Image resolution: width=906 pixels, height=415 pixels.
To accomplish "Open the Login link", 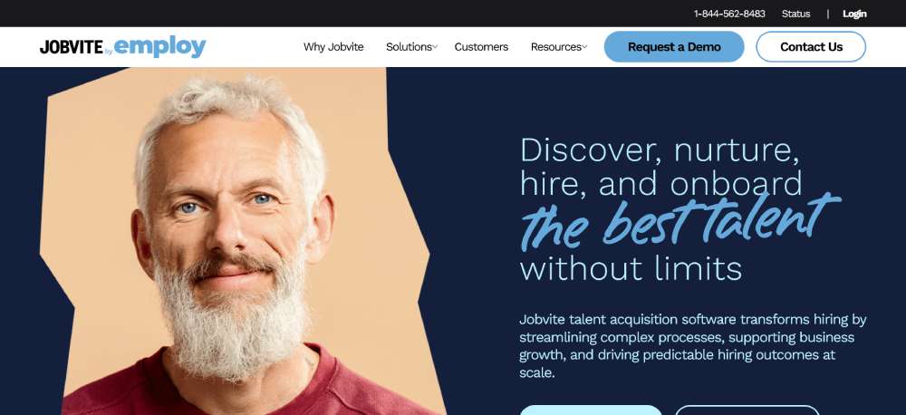I will (854, 14).
